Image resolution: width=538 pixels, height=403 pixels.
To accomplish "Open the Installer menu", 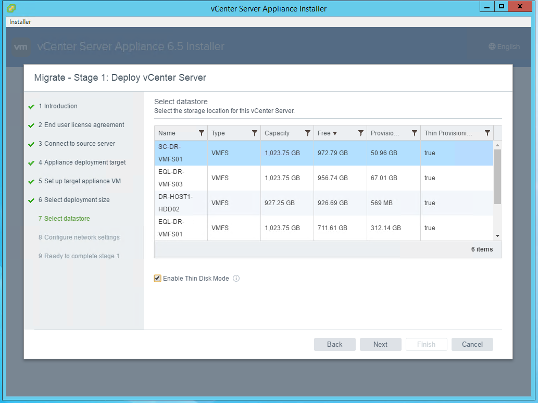I will (20, 22).
